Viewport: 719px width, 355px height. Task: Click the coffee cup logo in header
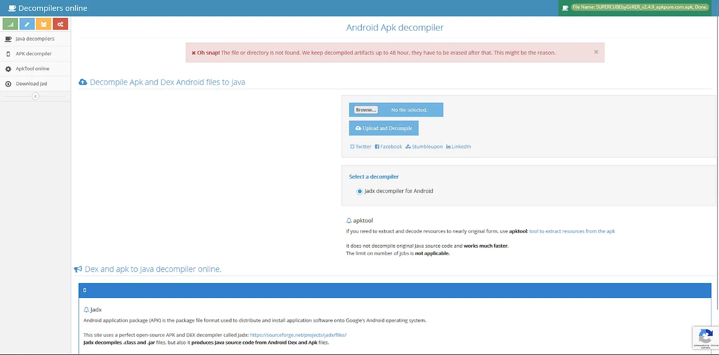pyautogui.click(x=12, y=8)
